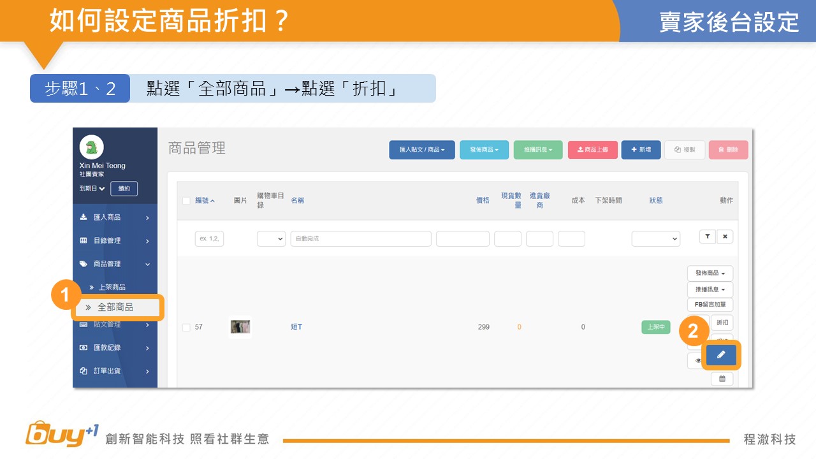Click the blue pencil edit icon
The image size is (816, 459).
[x=721, y=355]
